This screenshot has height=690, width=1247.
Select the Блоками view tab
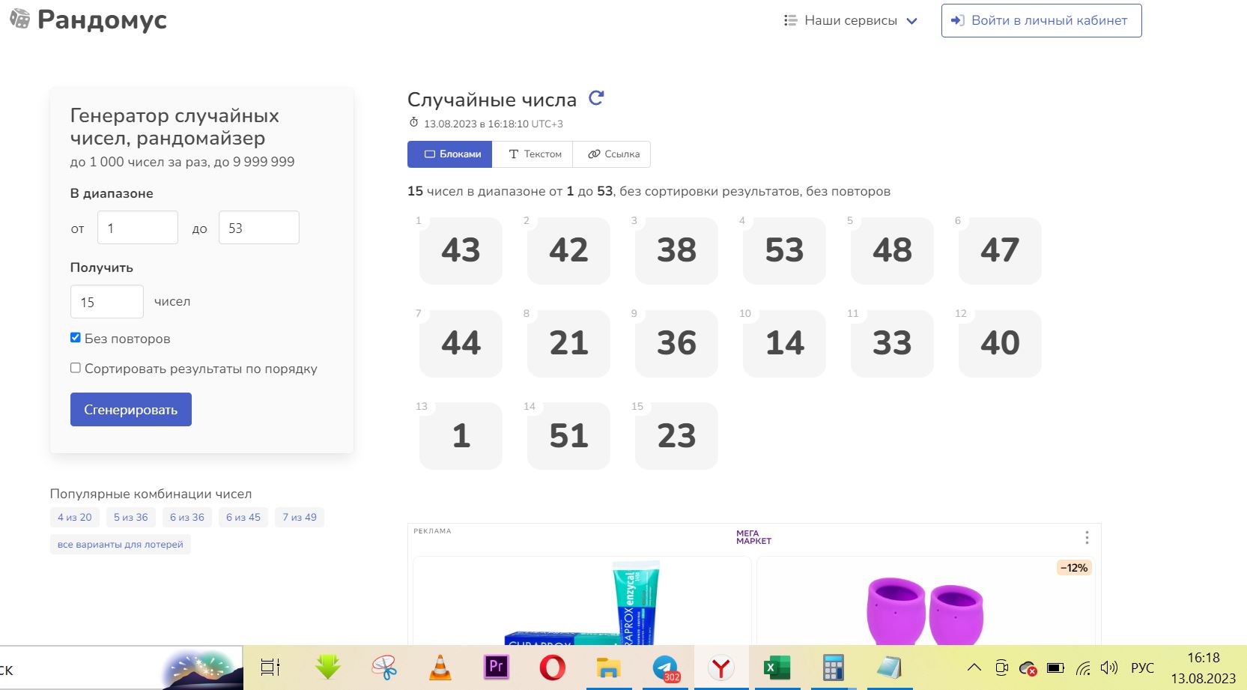pos(451,154)
